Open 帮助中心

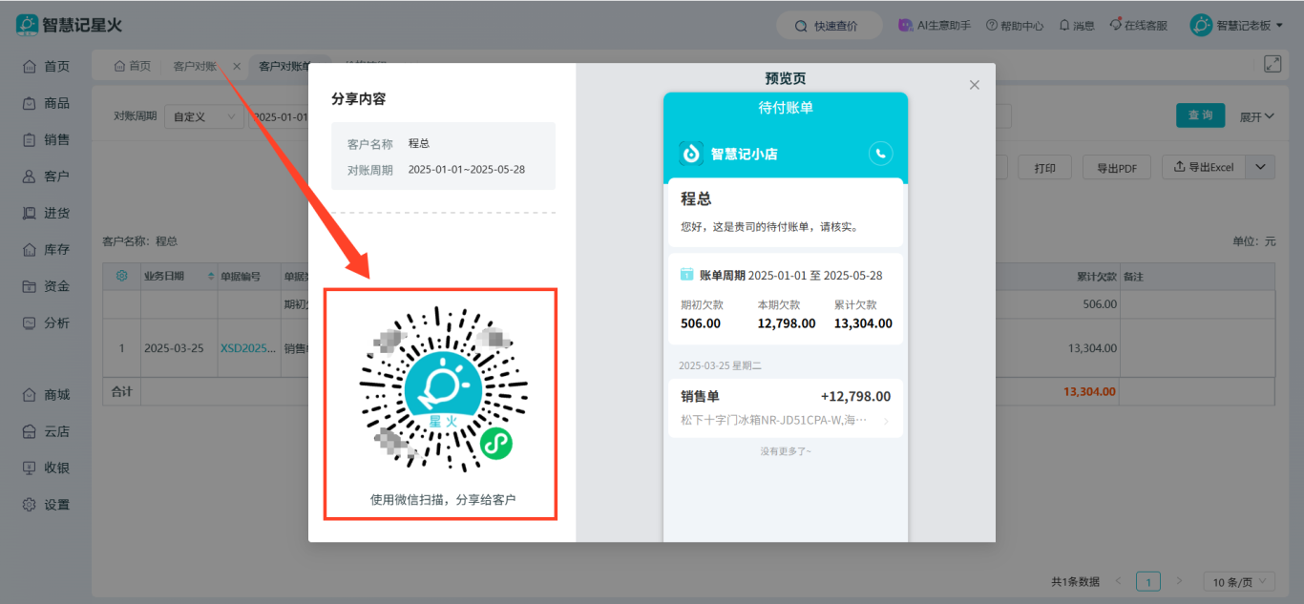click(x=1015, y=26)
